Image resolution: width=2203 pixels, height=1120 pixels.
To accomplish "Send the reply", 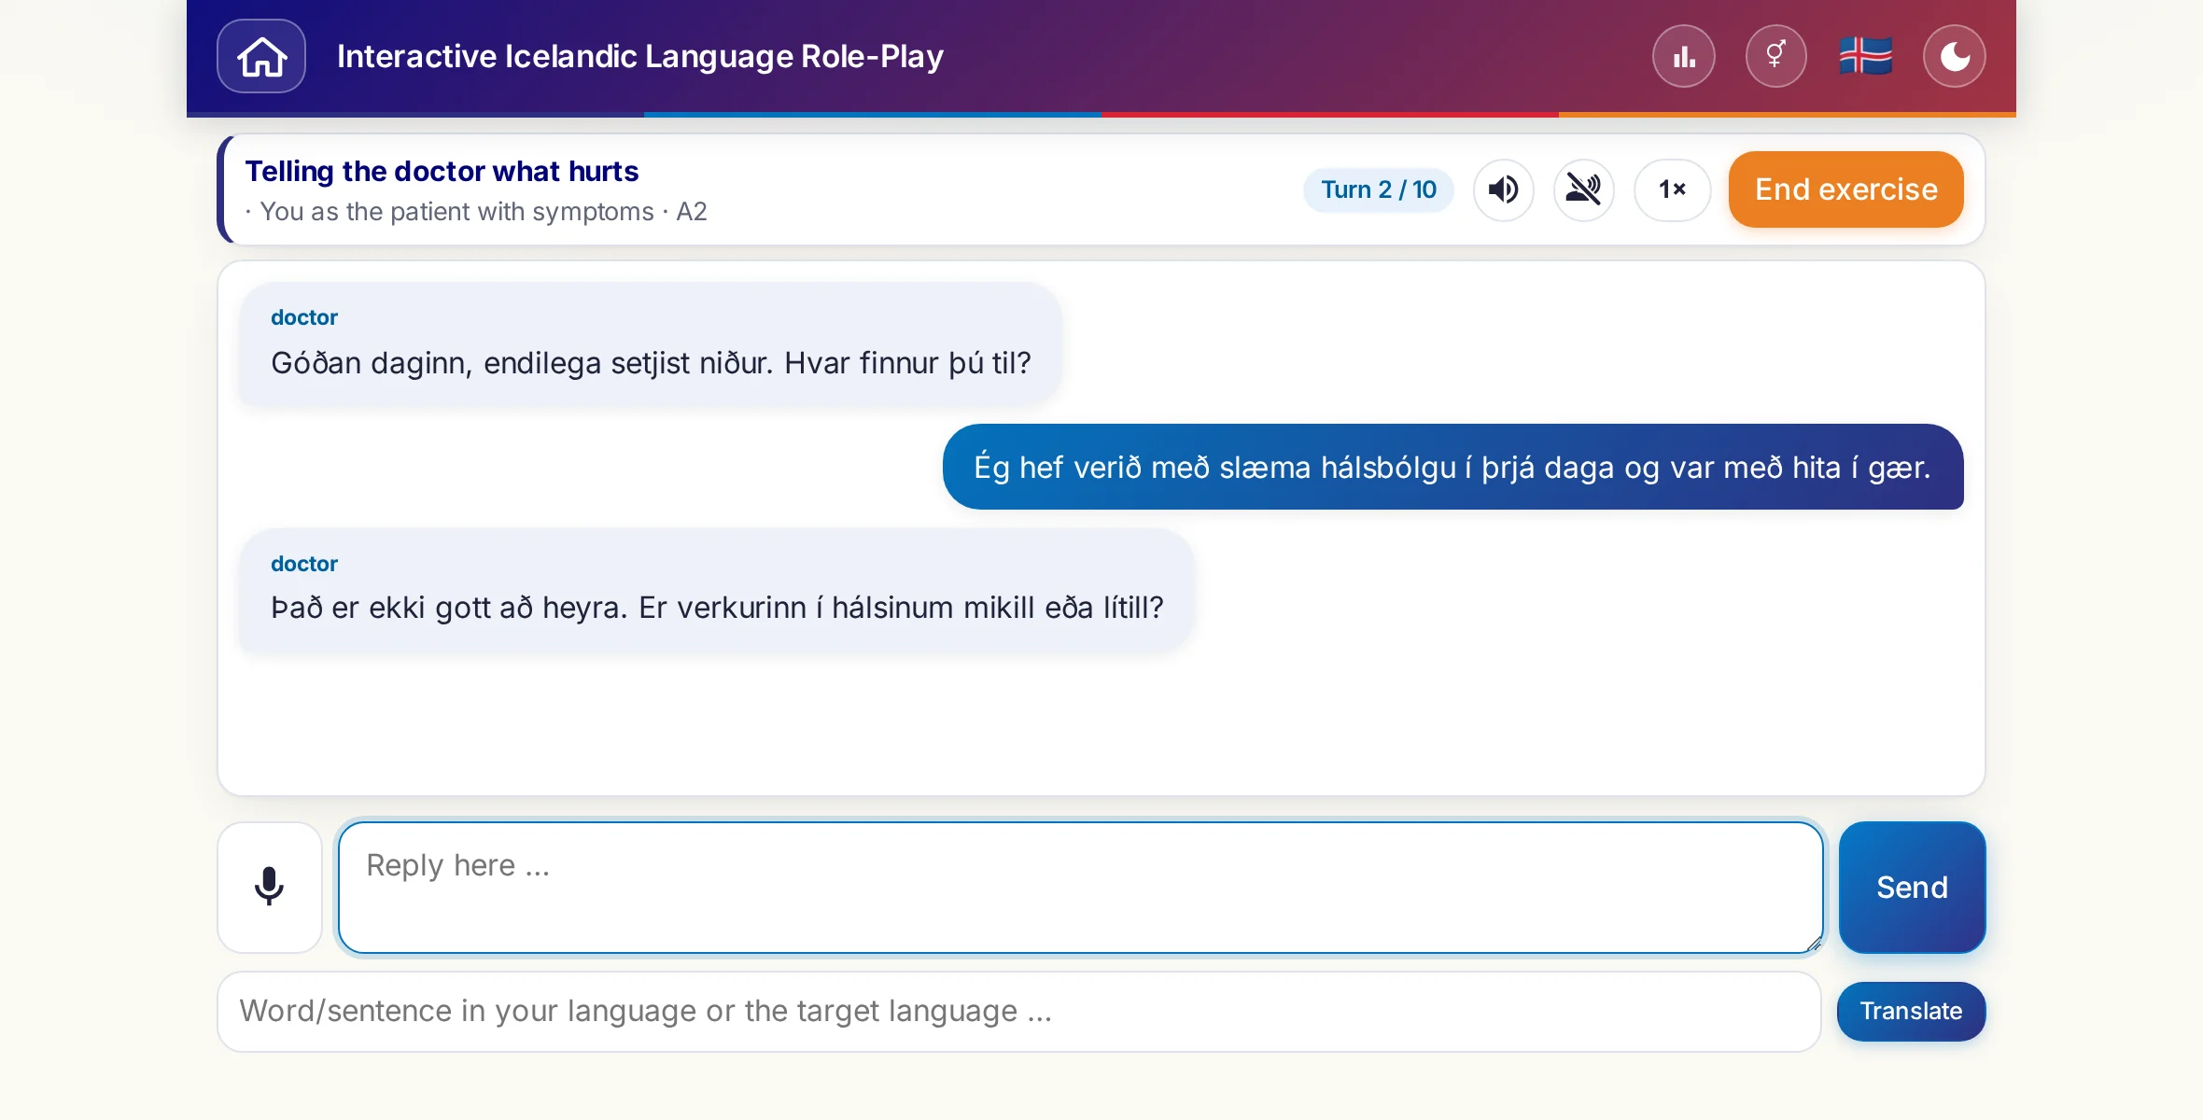I will pyautogui.click(x=1912, y=887).
